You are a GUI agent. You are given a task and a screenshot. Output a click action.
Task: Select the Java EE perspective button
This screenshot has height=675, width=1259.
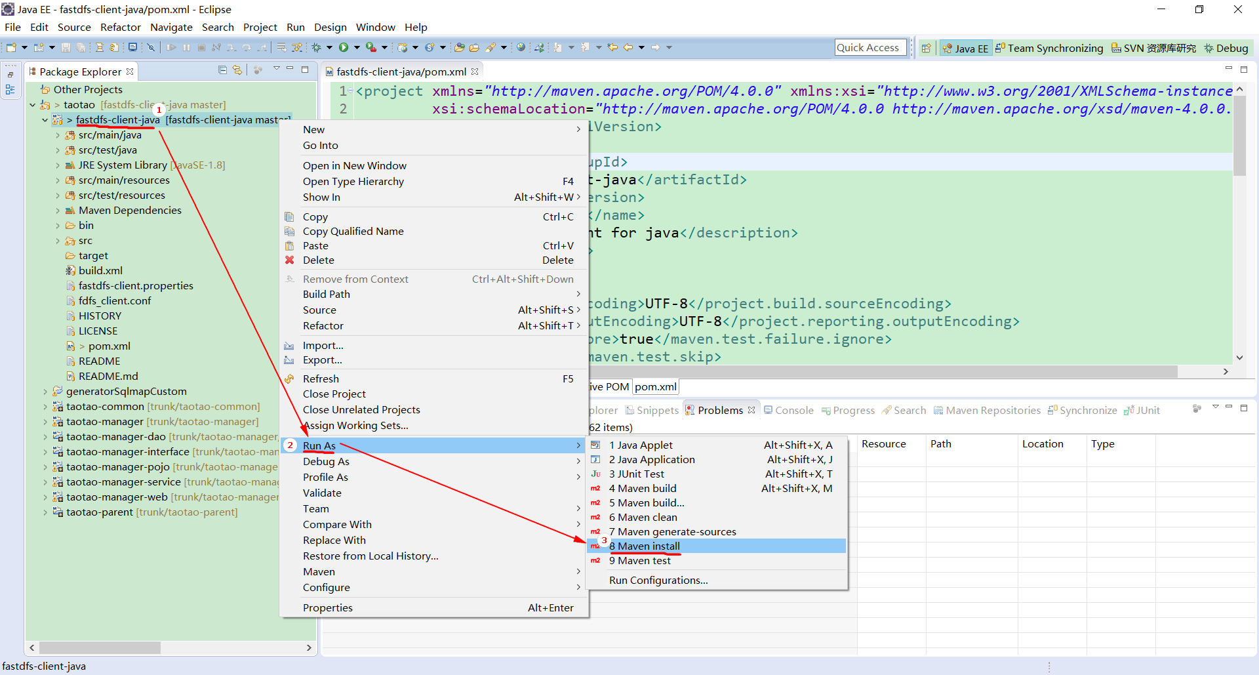point(965,48)
